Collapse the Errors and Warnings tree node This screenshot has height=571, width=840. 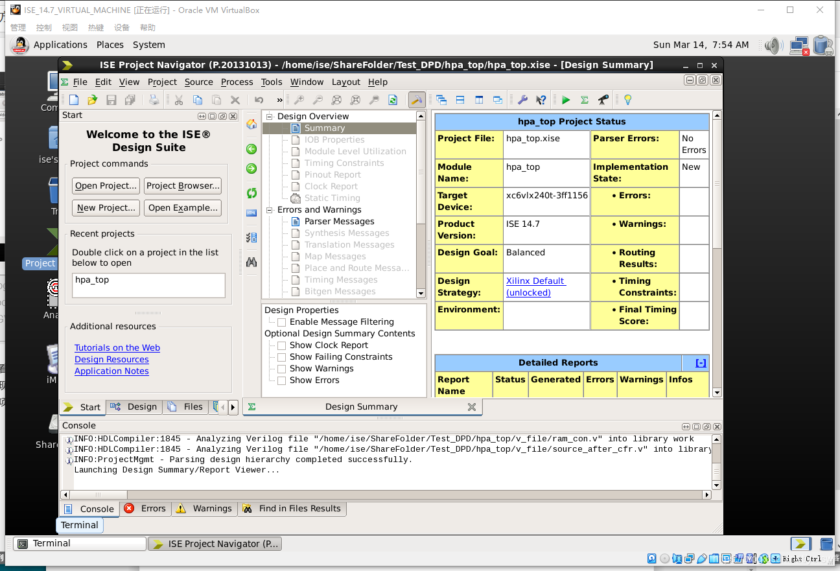[x=270, y=210]
